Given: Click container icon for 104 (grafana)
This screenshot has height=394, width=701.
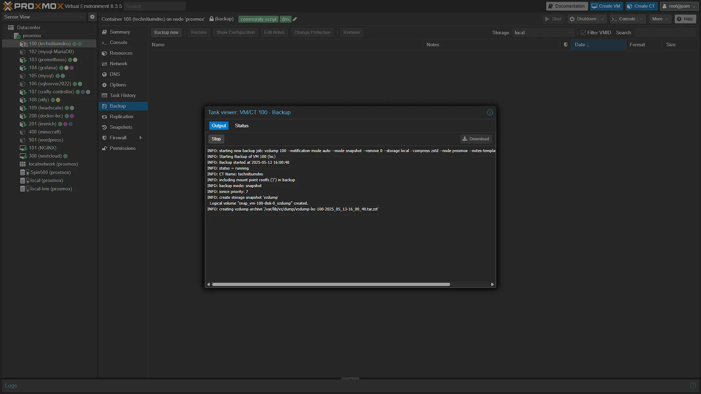Looking at the screenshot, I should (23, 68).
